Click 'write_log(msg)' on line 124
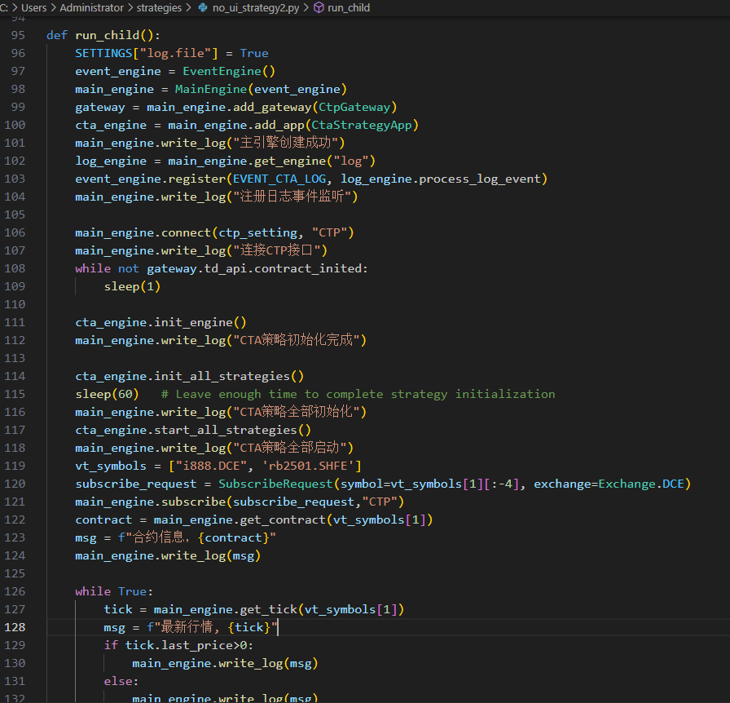730x703 pixels. [211, 555]
